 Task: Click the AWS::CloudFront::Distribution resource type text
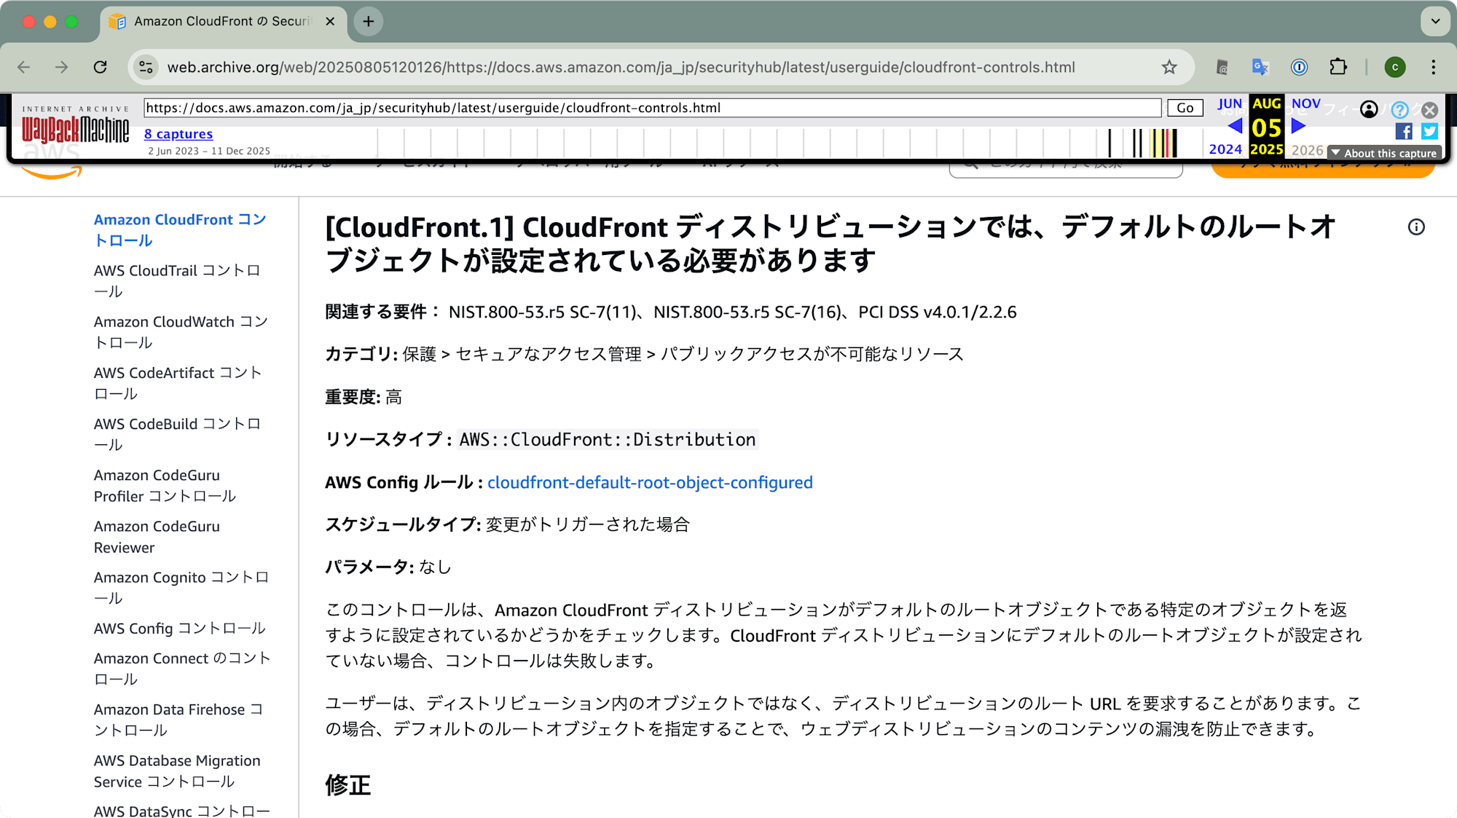(608, 439)
